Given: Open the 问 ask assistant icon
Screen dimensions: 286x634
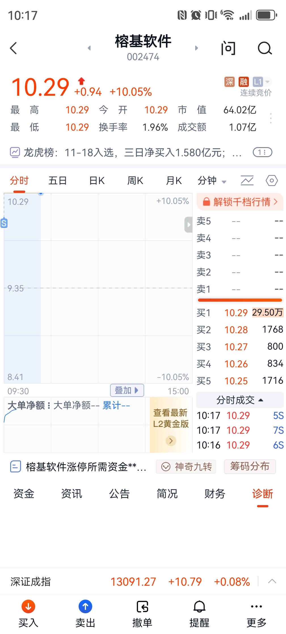Looking at the screenshot, I should (228, 48).
